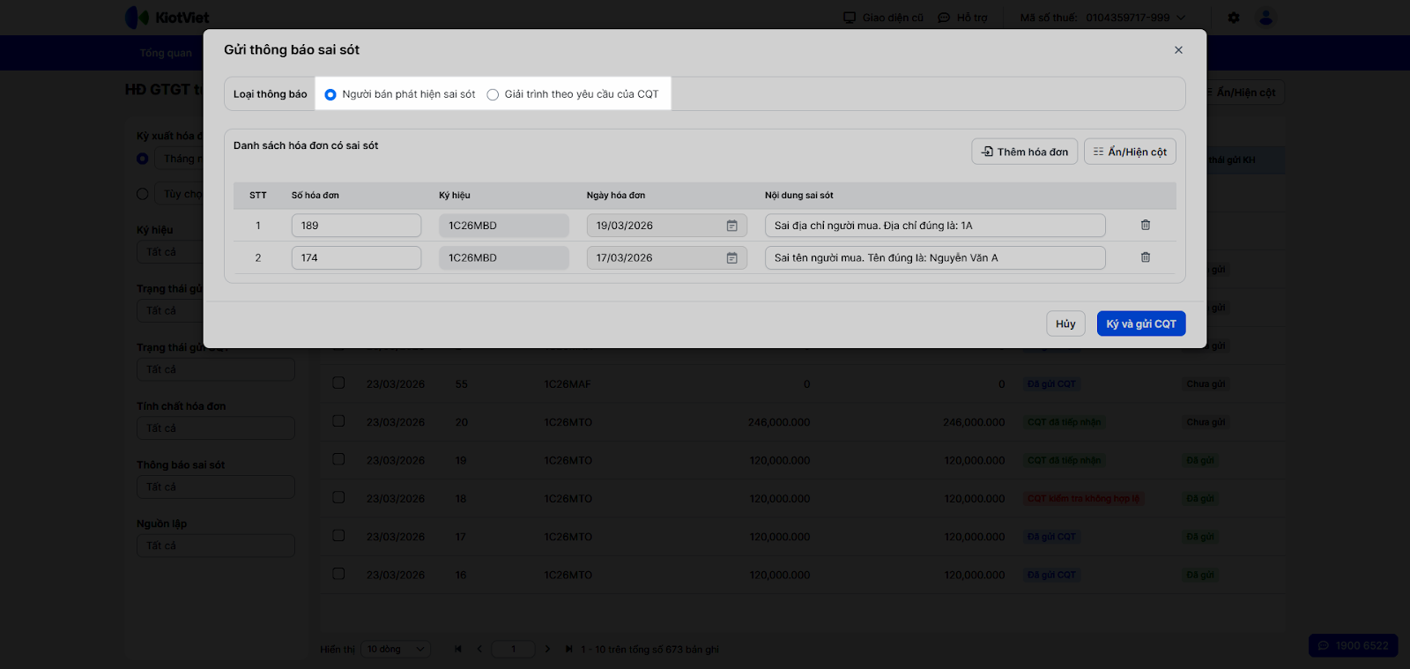Close the Gửi thông báo sai sót dialog
This screenshot has height=669, width=1410.
[x=1178, y=50]
